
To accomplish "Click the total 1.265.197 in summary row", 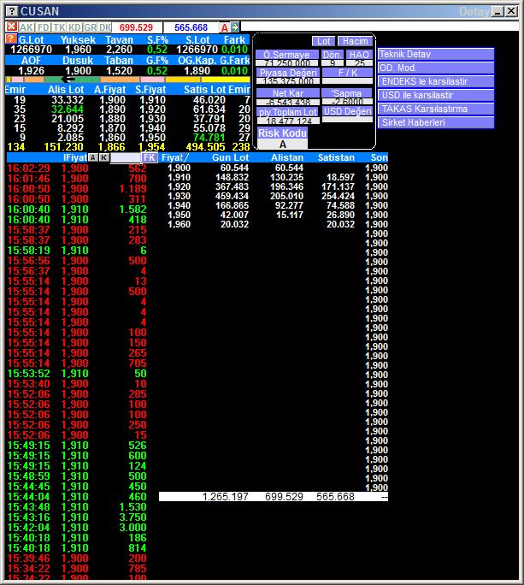I will point(226,497).
